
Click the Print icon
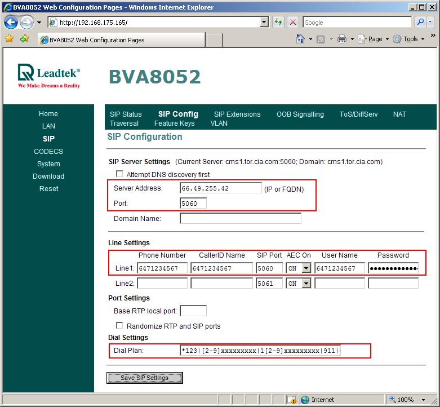click(x=341, y=39)
